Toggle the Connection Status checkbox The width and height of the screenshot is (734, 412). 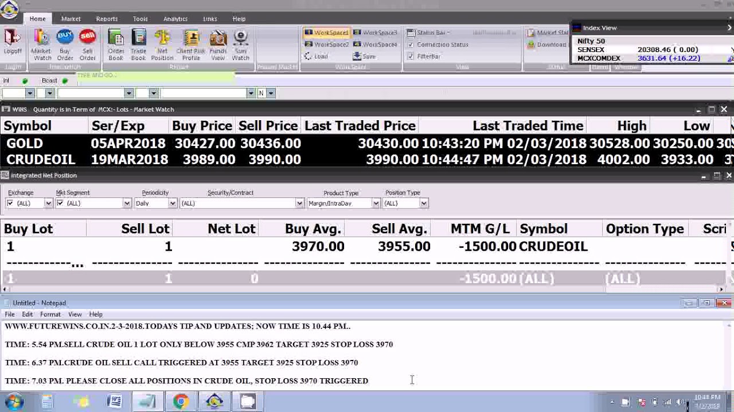click(x=411, y=45)
